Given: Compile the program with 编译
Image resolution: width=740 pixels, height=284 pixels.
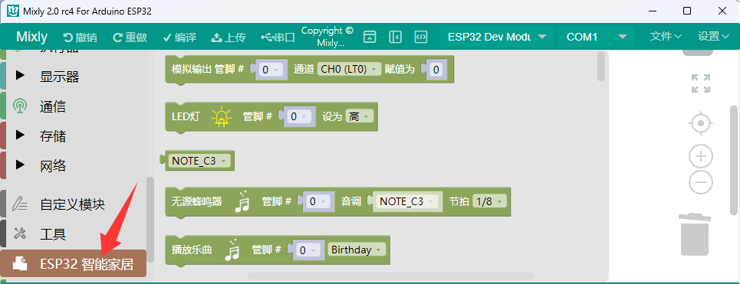Looking at the screenshot, I should click(179, 38).
